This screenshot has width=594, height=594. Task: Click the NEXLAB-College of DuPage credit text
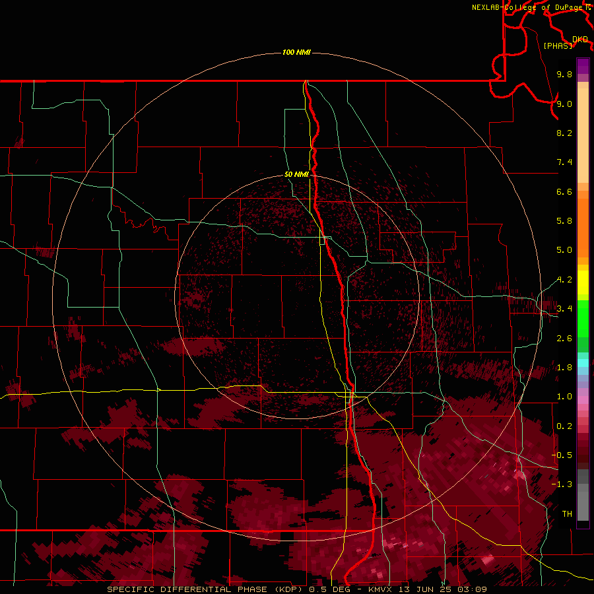527,7
